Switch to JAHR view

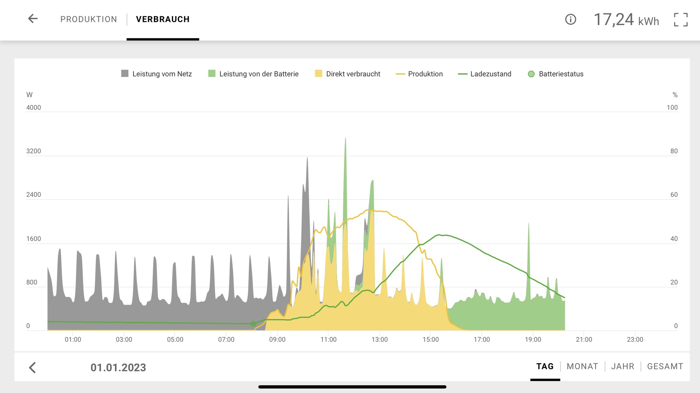pos(622,366)
